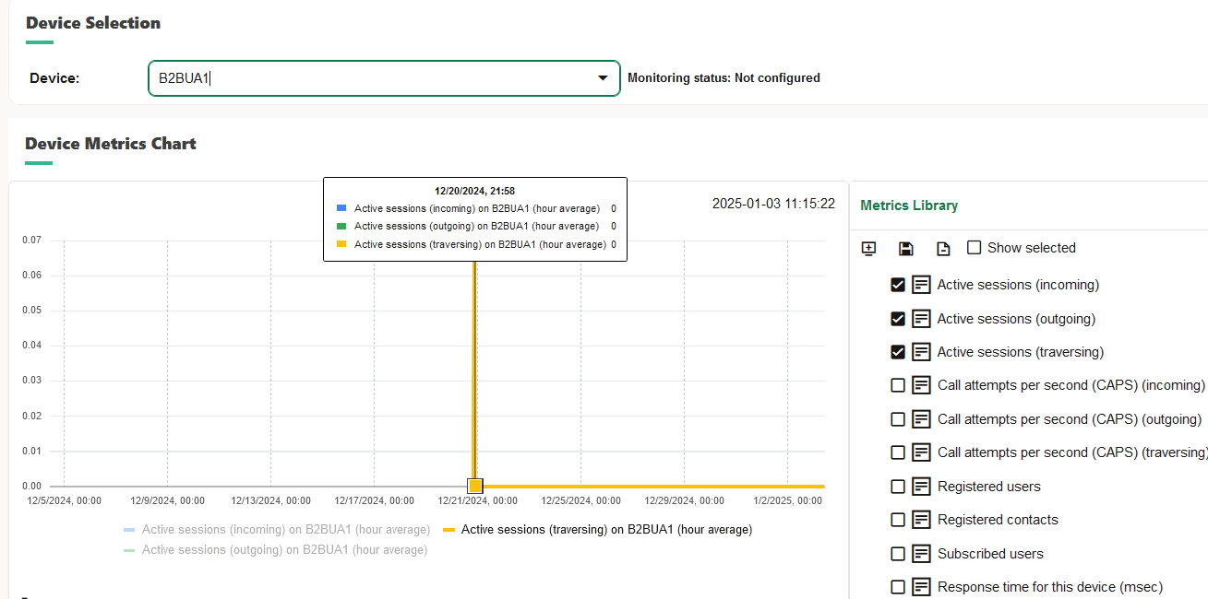This screenshot has height=599, width=1208.
Task: Open details icon beside Response time for this device
Action: coord(920,587)
